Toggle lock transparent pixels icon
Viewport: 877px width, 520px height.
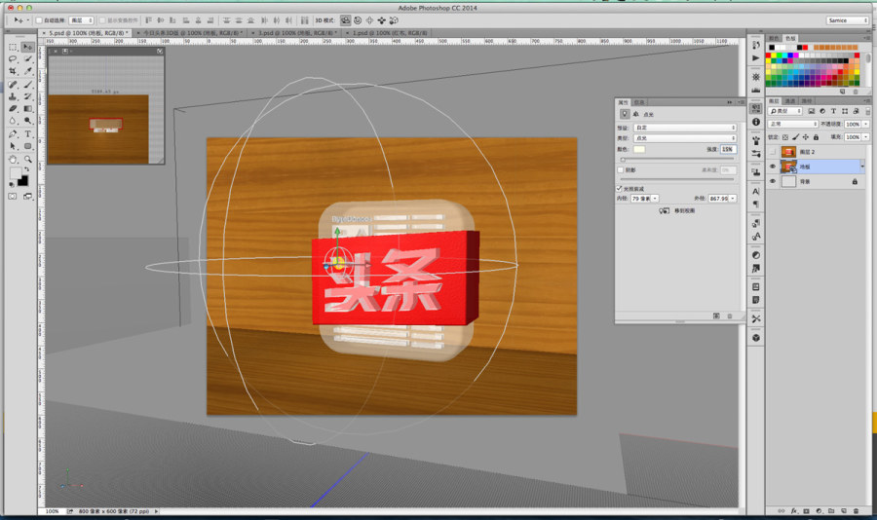(x=785, y=137)
